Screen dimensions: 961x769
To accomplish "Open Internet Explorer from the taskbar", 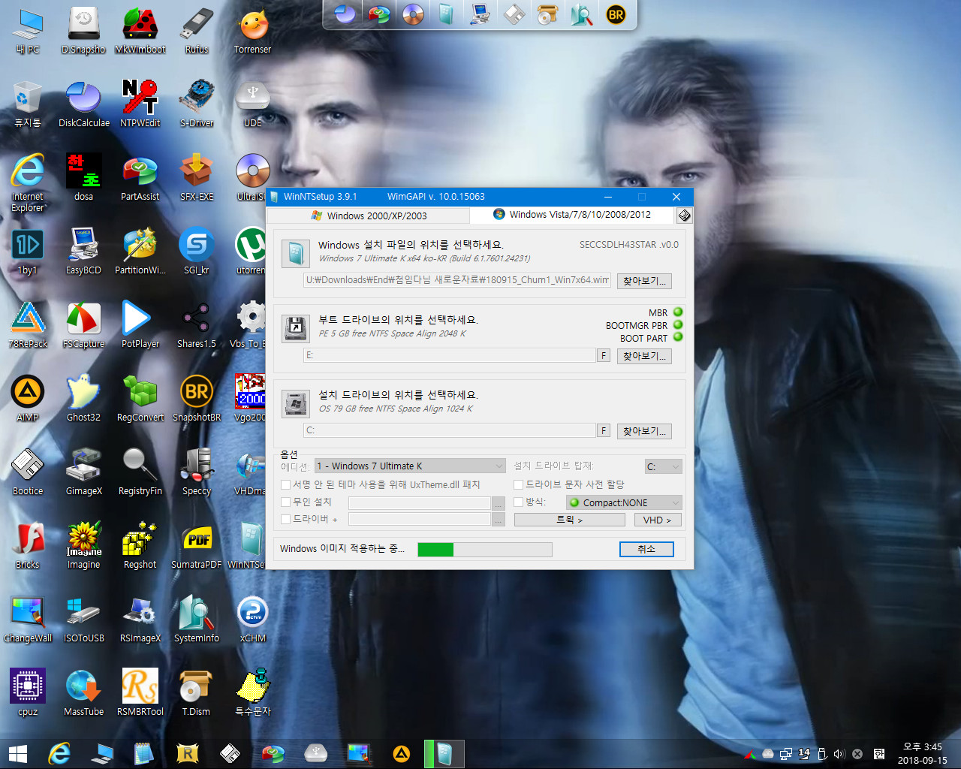I will pos(59,753).
